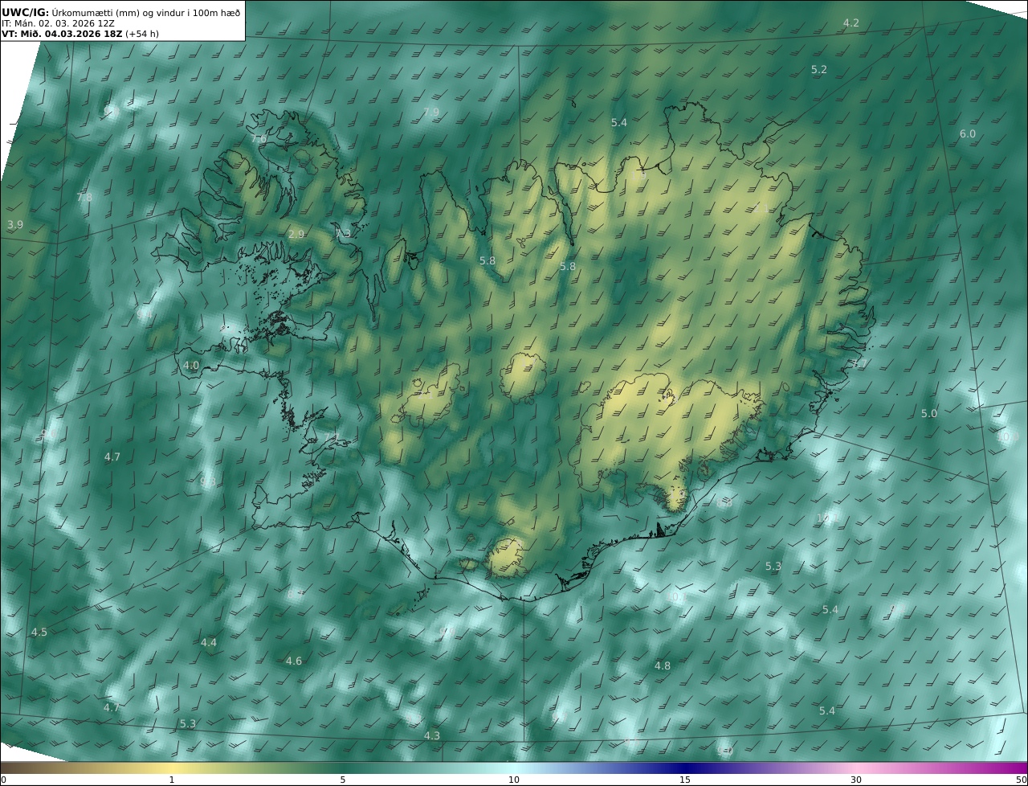Click the map value '3.9'
The height and width of the screenshot is (786, 1028).
(x=15, y=224)
